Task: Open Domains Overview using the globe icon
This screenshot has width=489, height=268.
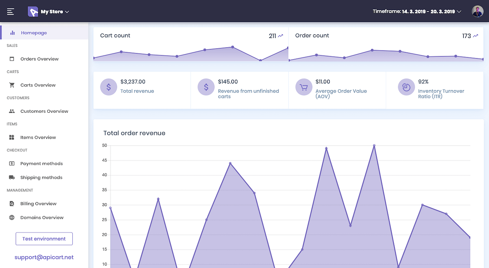Action: 12,217
